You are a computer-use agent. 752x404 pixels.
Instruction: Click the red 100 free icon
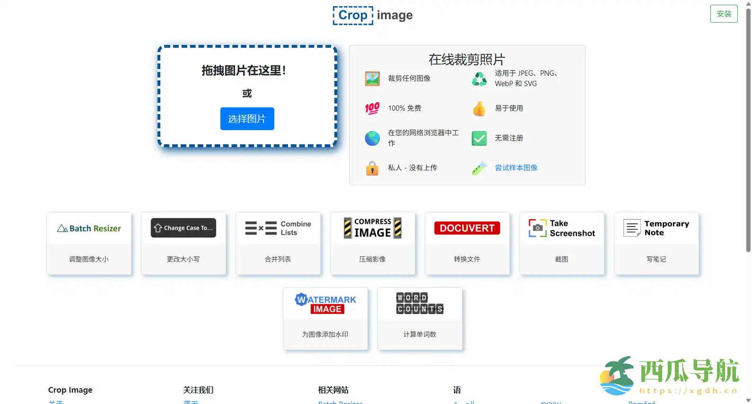(372, 108)
